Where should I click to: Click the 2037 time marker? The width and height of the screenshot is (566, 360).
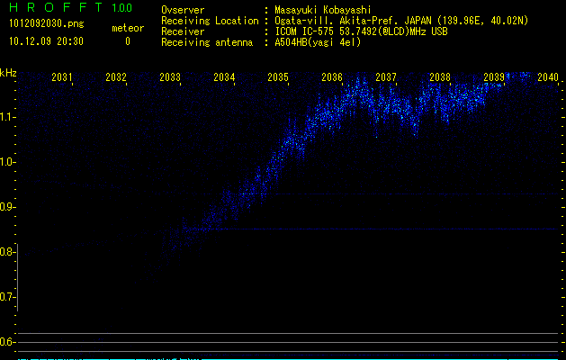tap(386, 76)
